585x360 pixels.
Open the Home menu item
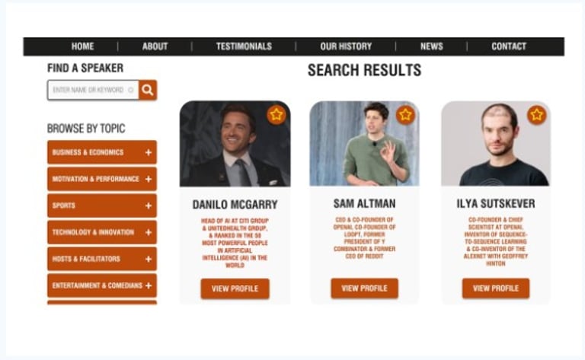click(82, 46)
